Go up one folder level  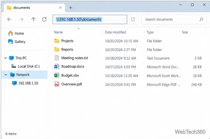pyautogui.click(x=33, y=19)
